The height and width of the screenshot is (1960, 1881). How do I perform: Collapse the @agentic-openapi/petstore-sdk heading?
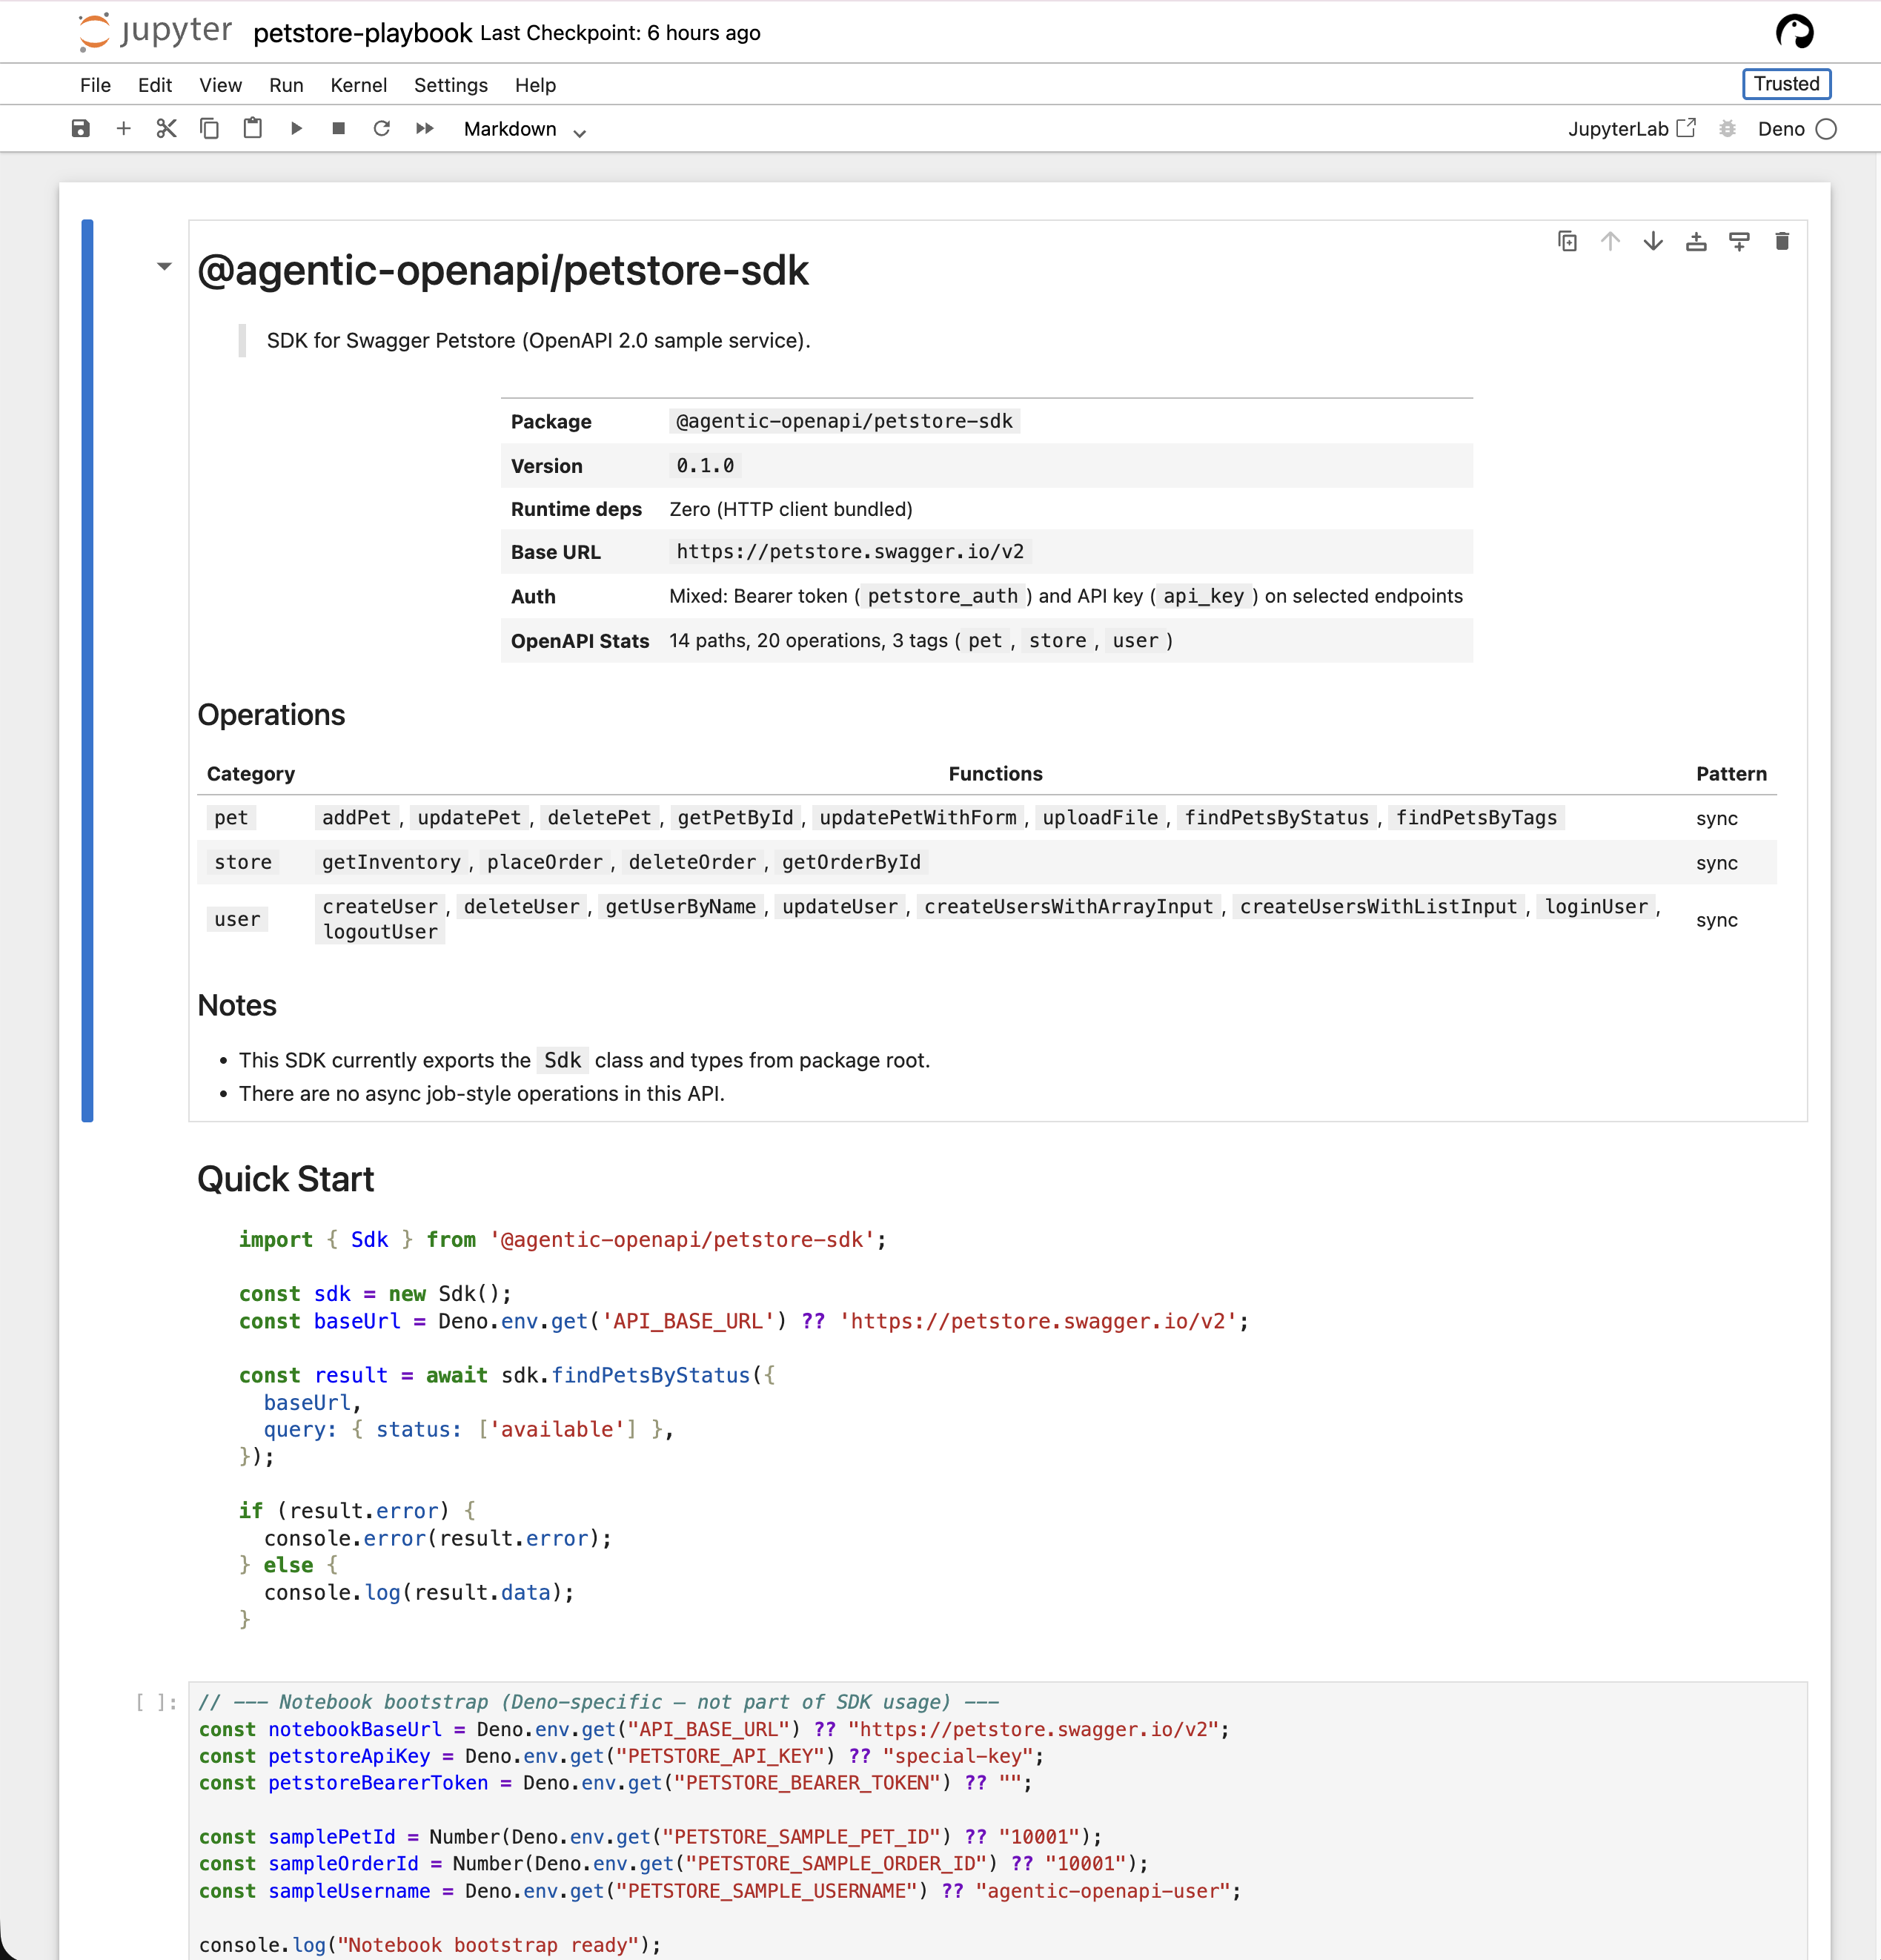tap(165, 267)
